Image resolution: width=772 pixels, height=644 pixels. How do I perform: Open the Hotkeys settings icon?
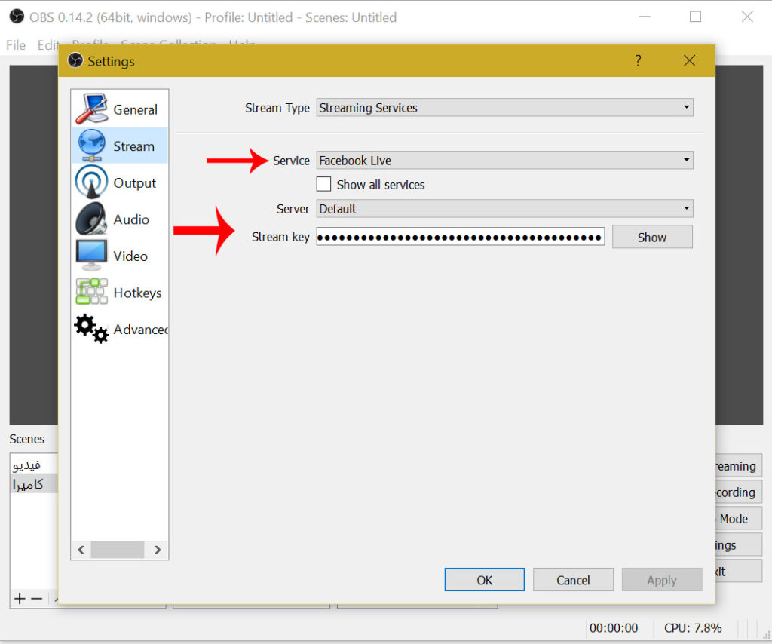[91, 292]
